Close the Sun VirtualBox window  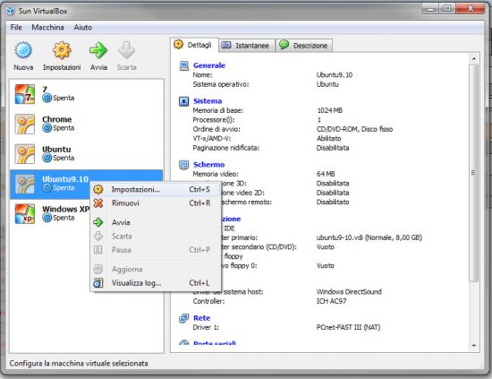470,9
